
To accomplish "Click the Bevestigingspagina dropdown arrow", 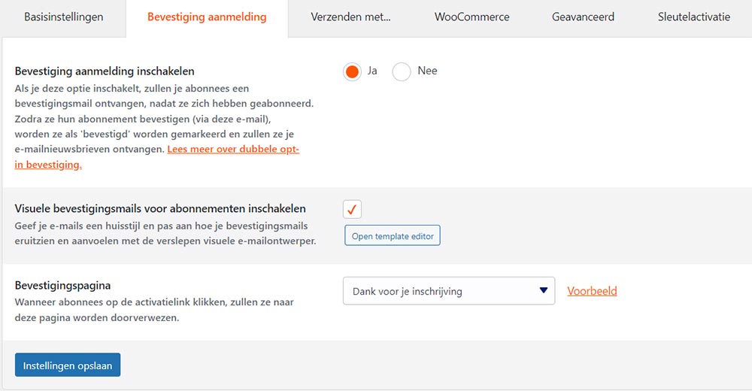I will pos(543,291).
